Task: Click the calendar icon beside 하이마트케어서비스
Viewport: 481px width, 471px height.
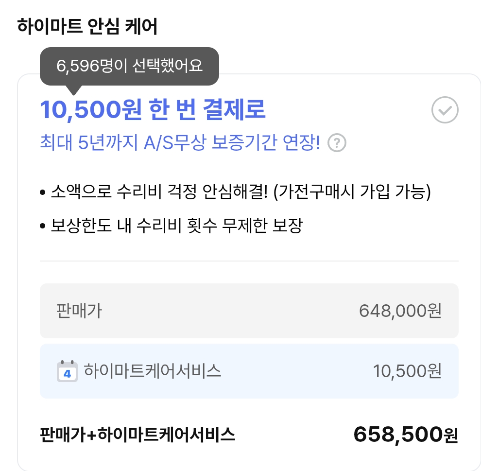Action: pyautogui.click(x=67, y=371)
